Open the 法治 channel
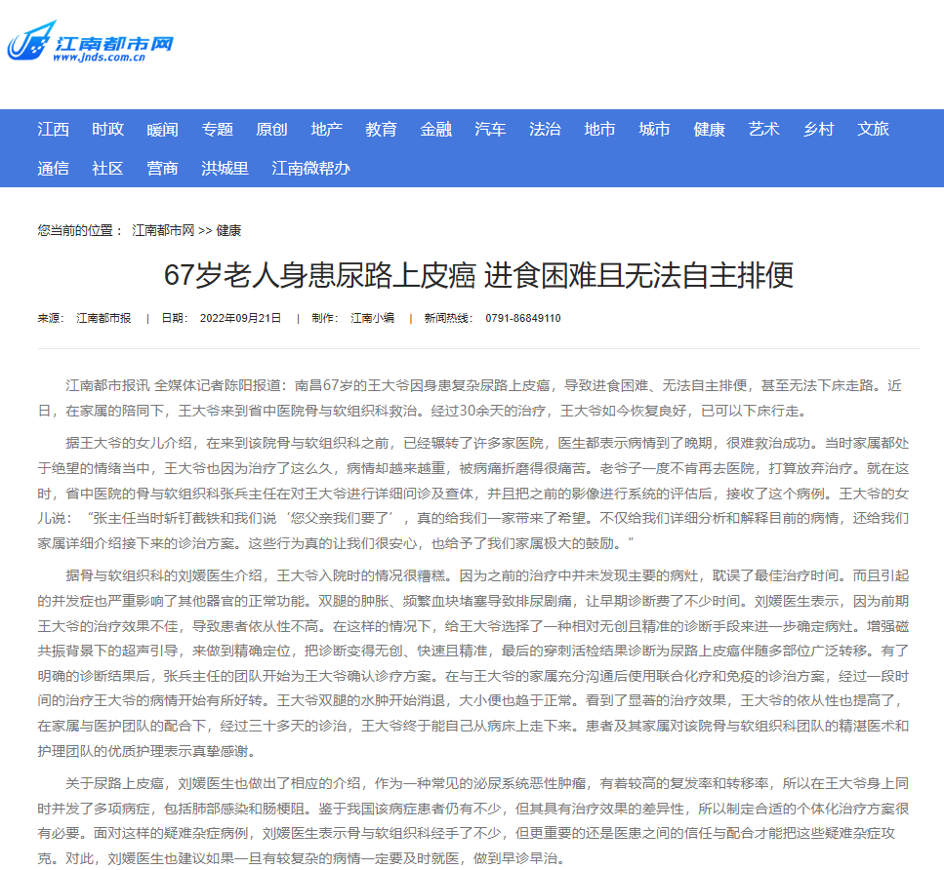Viewport: 944px width, 870px height. click(x=546, y=130)
